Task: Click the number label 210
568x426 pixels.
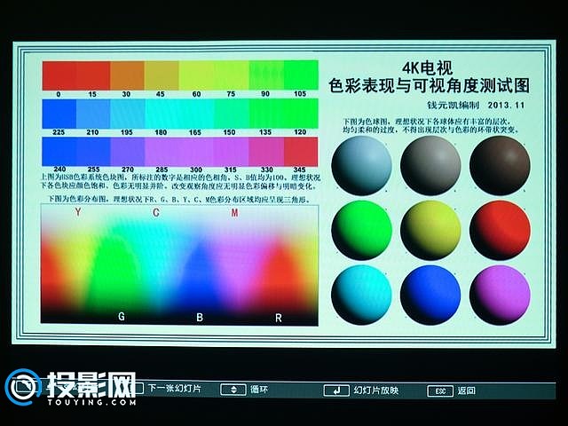Action: 92,132
